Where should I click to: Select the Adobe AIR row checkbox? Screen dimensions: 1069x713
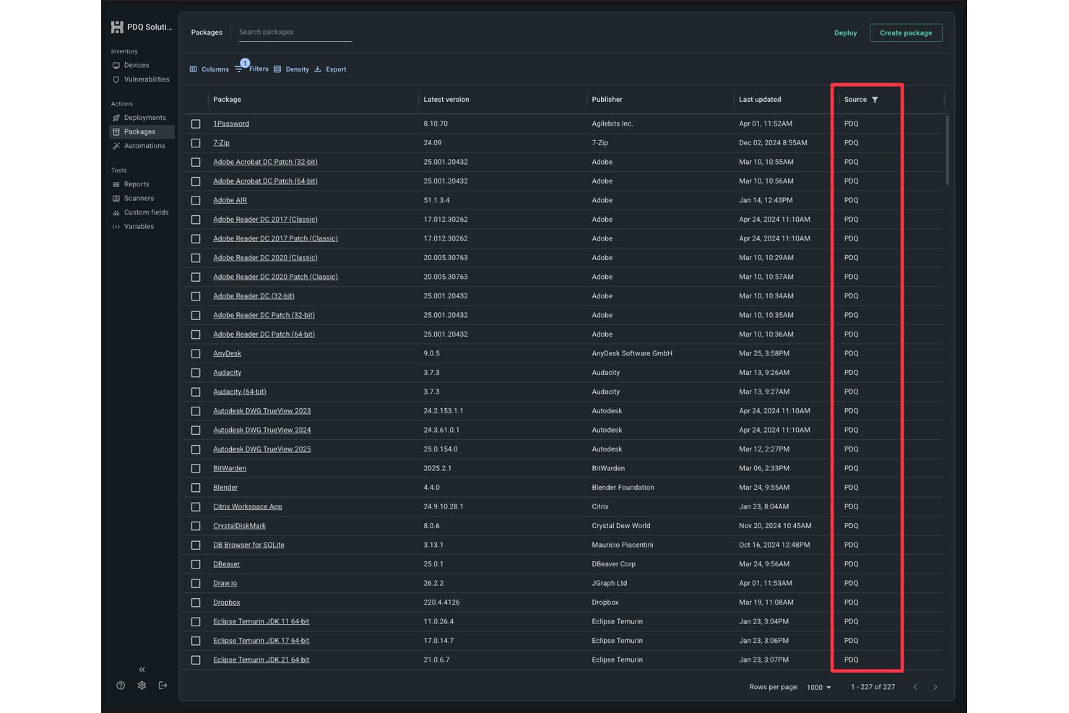click(196, 201)
